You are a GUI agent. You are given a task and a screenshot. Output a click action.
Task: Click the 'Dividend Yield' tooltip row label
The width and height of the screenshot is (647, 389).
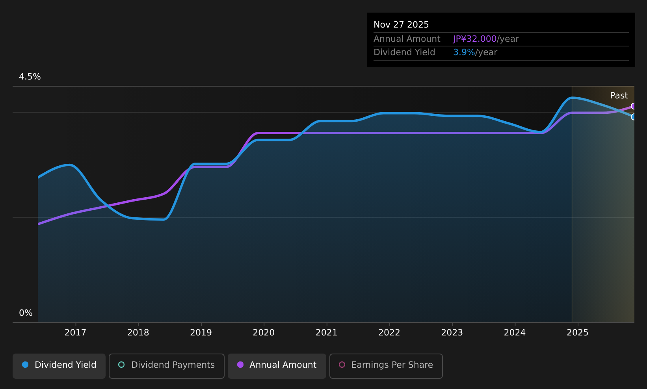coord(404,52)
